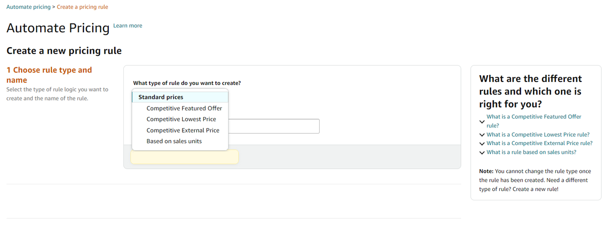
Task: Click the chevron beside Competitive Featured Offer question
Action: [482, 122]
